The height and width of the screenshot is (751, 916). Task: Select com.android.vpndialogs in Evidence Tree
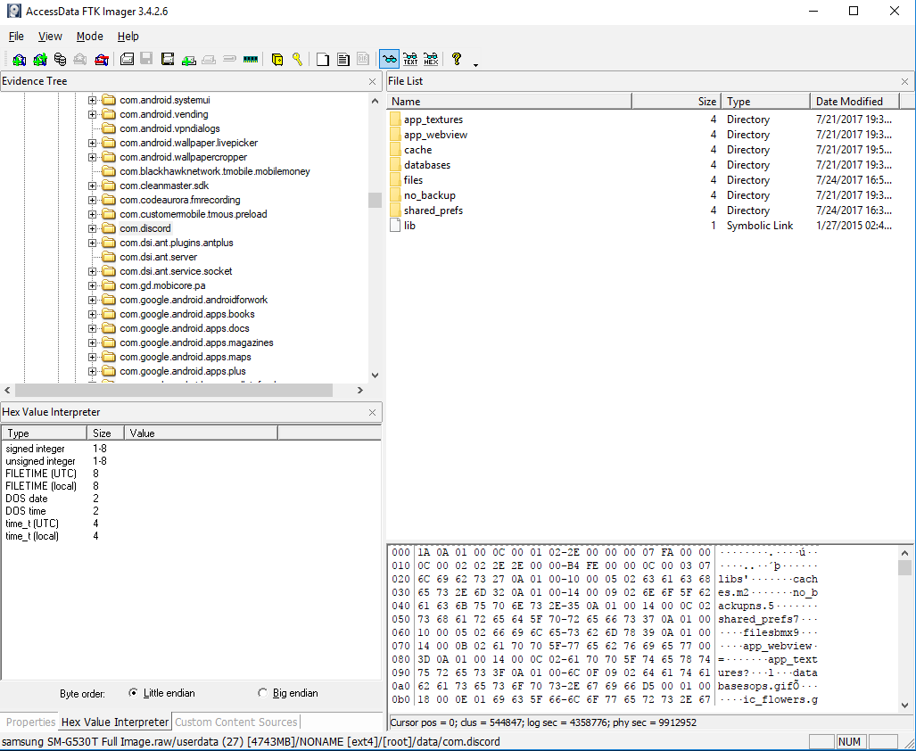point(169,128)
